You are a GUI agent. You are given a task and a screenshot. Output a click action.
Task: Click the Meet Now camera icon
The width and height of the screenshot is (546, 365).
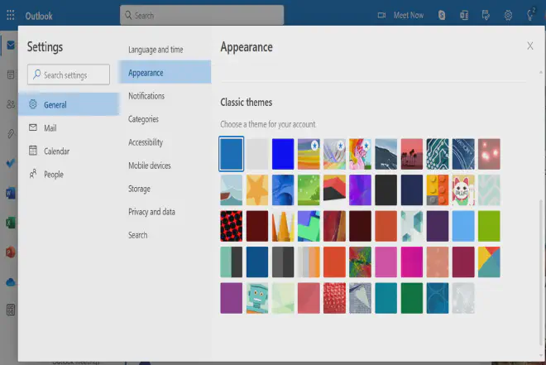coord(381,16)
